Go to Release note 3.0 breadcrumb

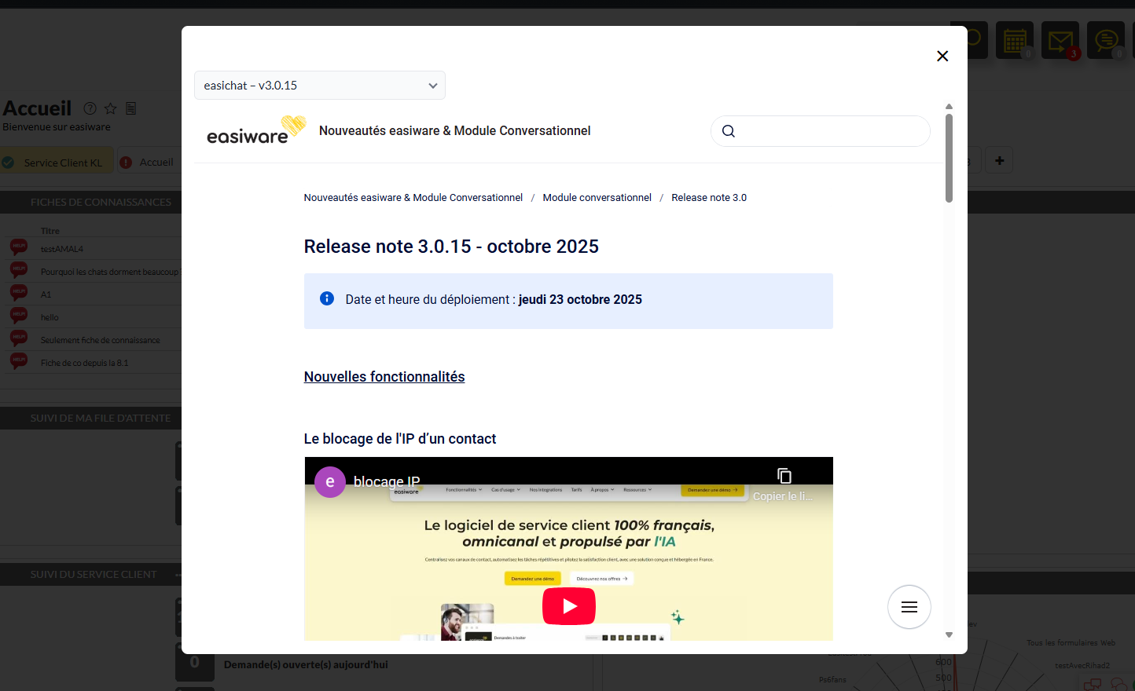(708, 198)
